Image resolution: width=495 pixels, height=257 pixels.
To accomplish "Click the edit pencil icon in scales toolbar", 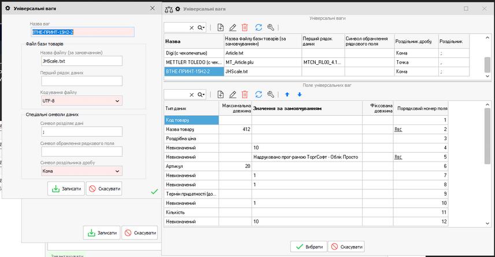I will coord(232,27).
